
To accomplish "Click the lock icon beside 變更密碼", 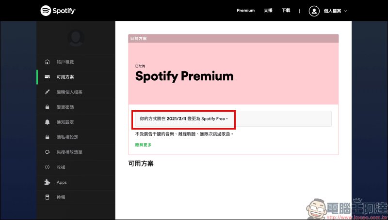I will pyautogui.click(x=47, y=107).
